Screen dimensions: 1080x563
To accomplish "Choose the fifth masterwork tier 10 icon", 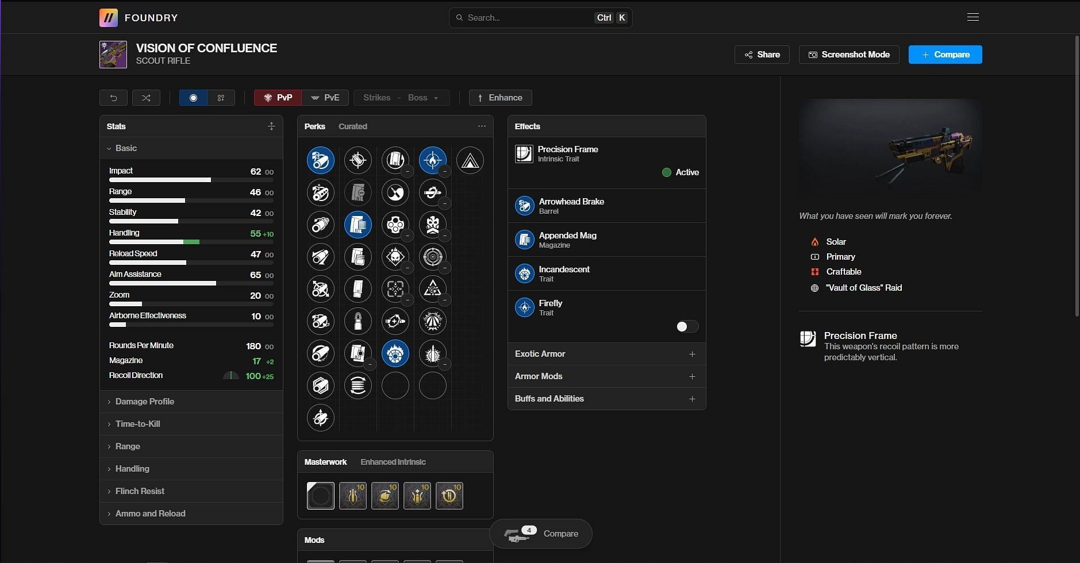I will [449, 495].
